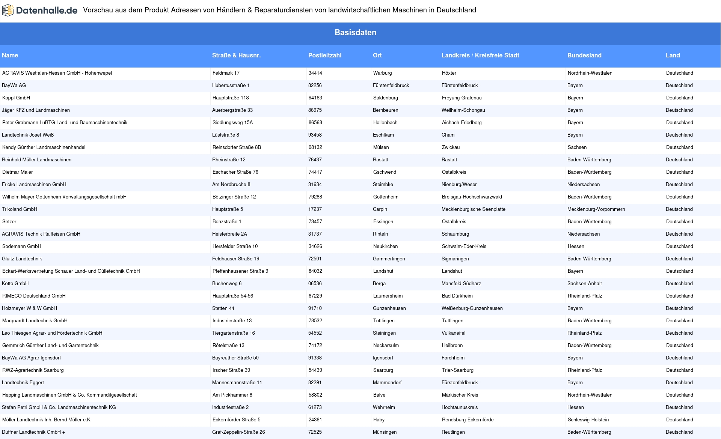This screenshot has width=721, height=439.
Task: Select the state Sachsen-Anhalt
Action: pyautogui.click(x=585, y=284)
